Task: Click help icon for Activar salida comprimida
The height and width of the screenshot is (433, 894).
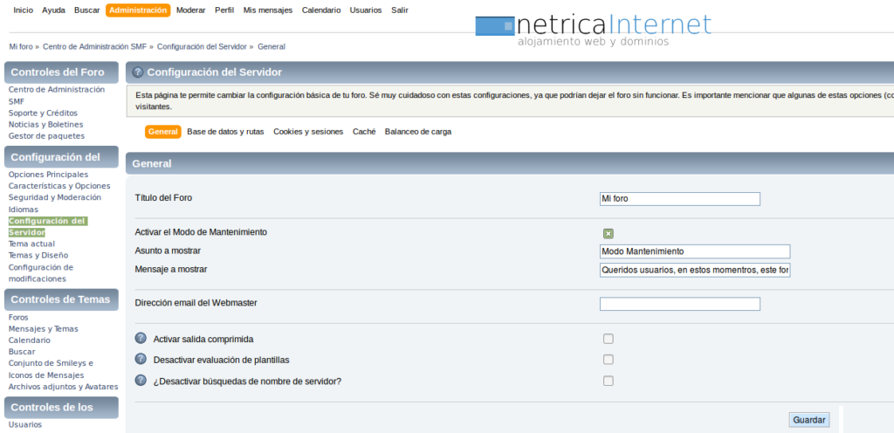Action: (141, 338)
